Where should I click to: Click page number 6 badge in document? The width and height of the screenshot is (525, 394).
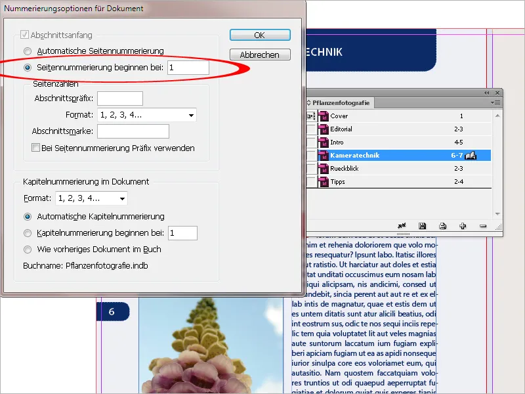pyautogui.click(x=113, y=311)
